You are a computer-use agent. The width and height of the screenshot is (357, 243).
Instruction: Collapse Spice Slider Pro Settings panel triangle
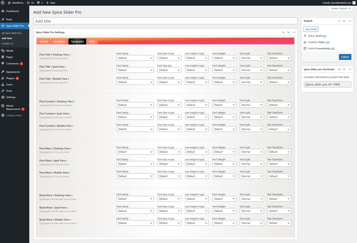click(x=294, y=32)
